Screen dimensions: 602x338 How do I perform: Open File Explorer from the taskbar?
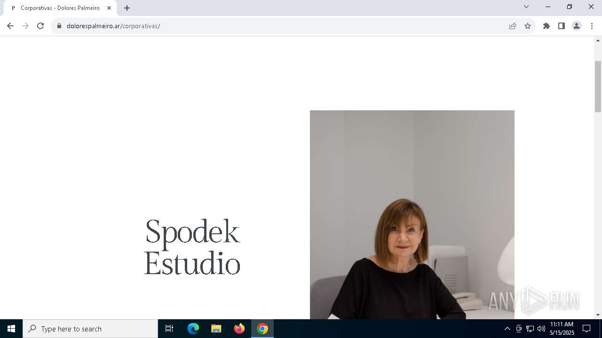(x=216, y=329)
